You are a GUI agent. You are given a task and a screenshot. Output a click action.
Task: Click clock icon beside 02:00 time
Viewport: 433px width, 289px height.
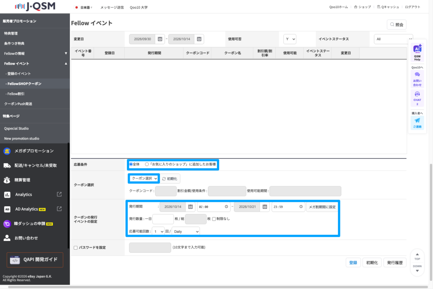(x=226, y=207)
